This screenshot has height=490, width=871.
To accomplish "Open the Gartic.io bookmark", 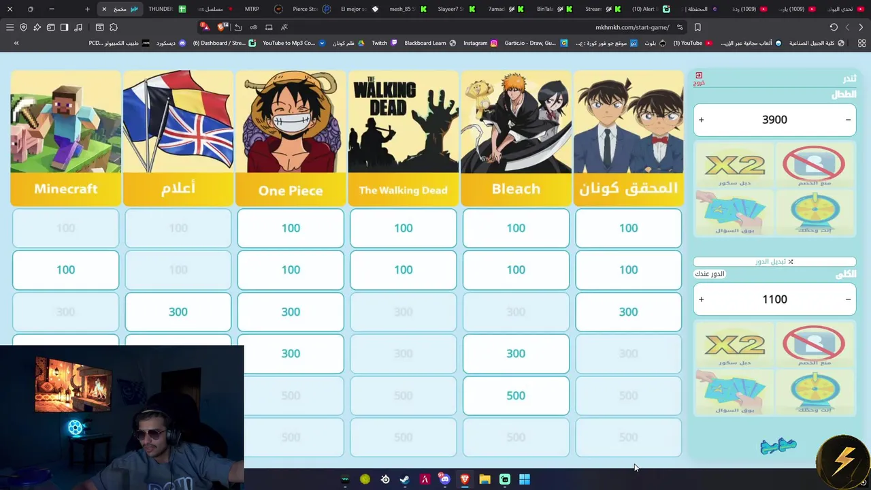I will (536, 43).
